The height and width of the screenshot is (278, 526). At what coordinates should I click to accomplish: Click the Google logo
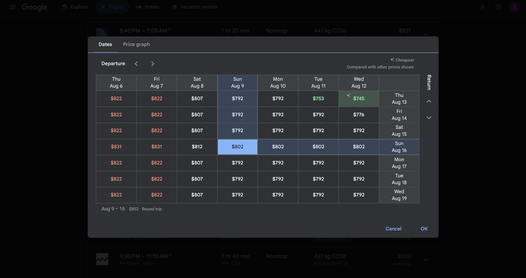pyautogui.click(x=35, y=7)
